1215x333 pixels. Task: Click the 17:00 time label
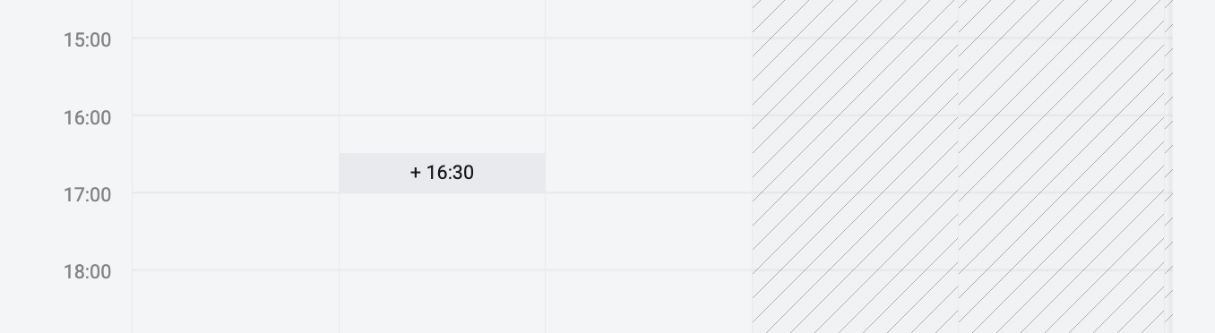coord(87,194)
